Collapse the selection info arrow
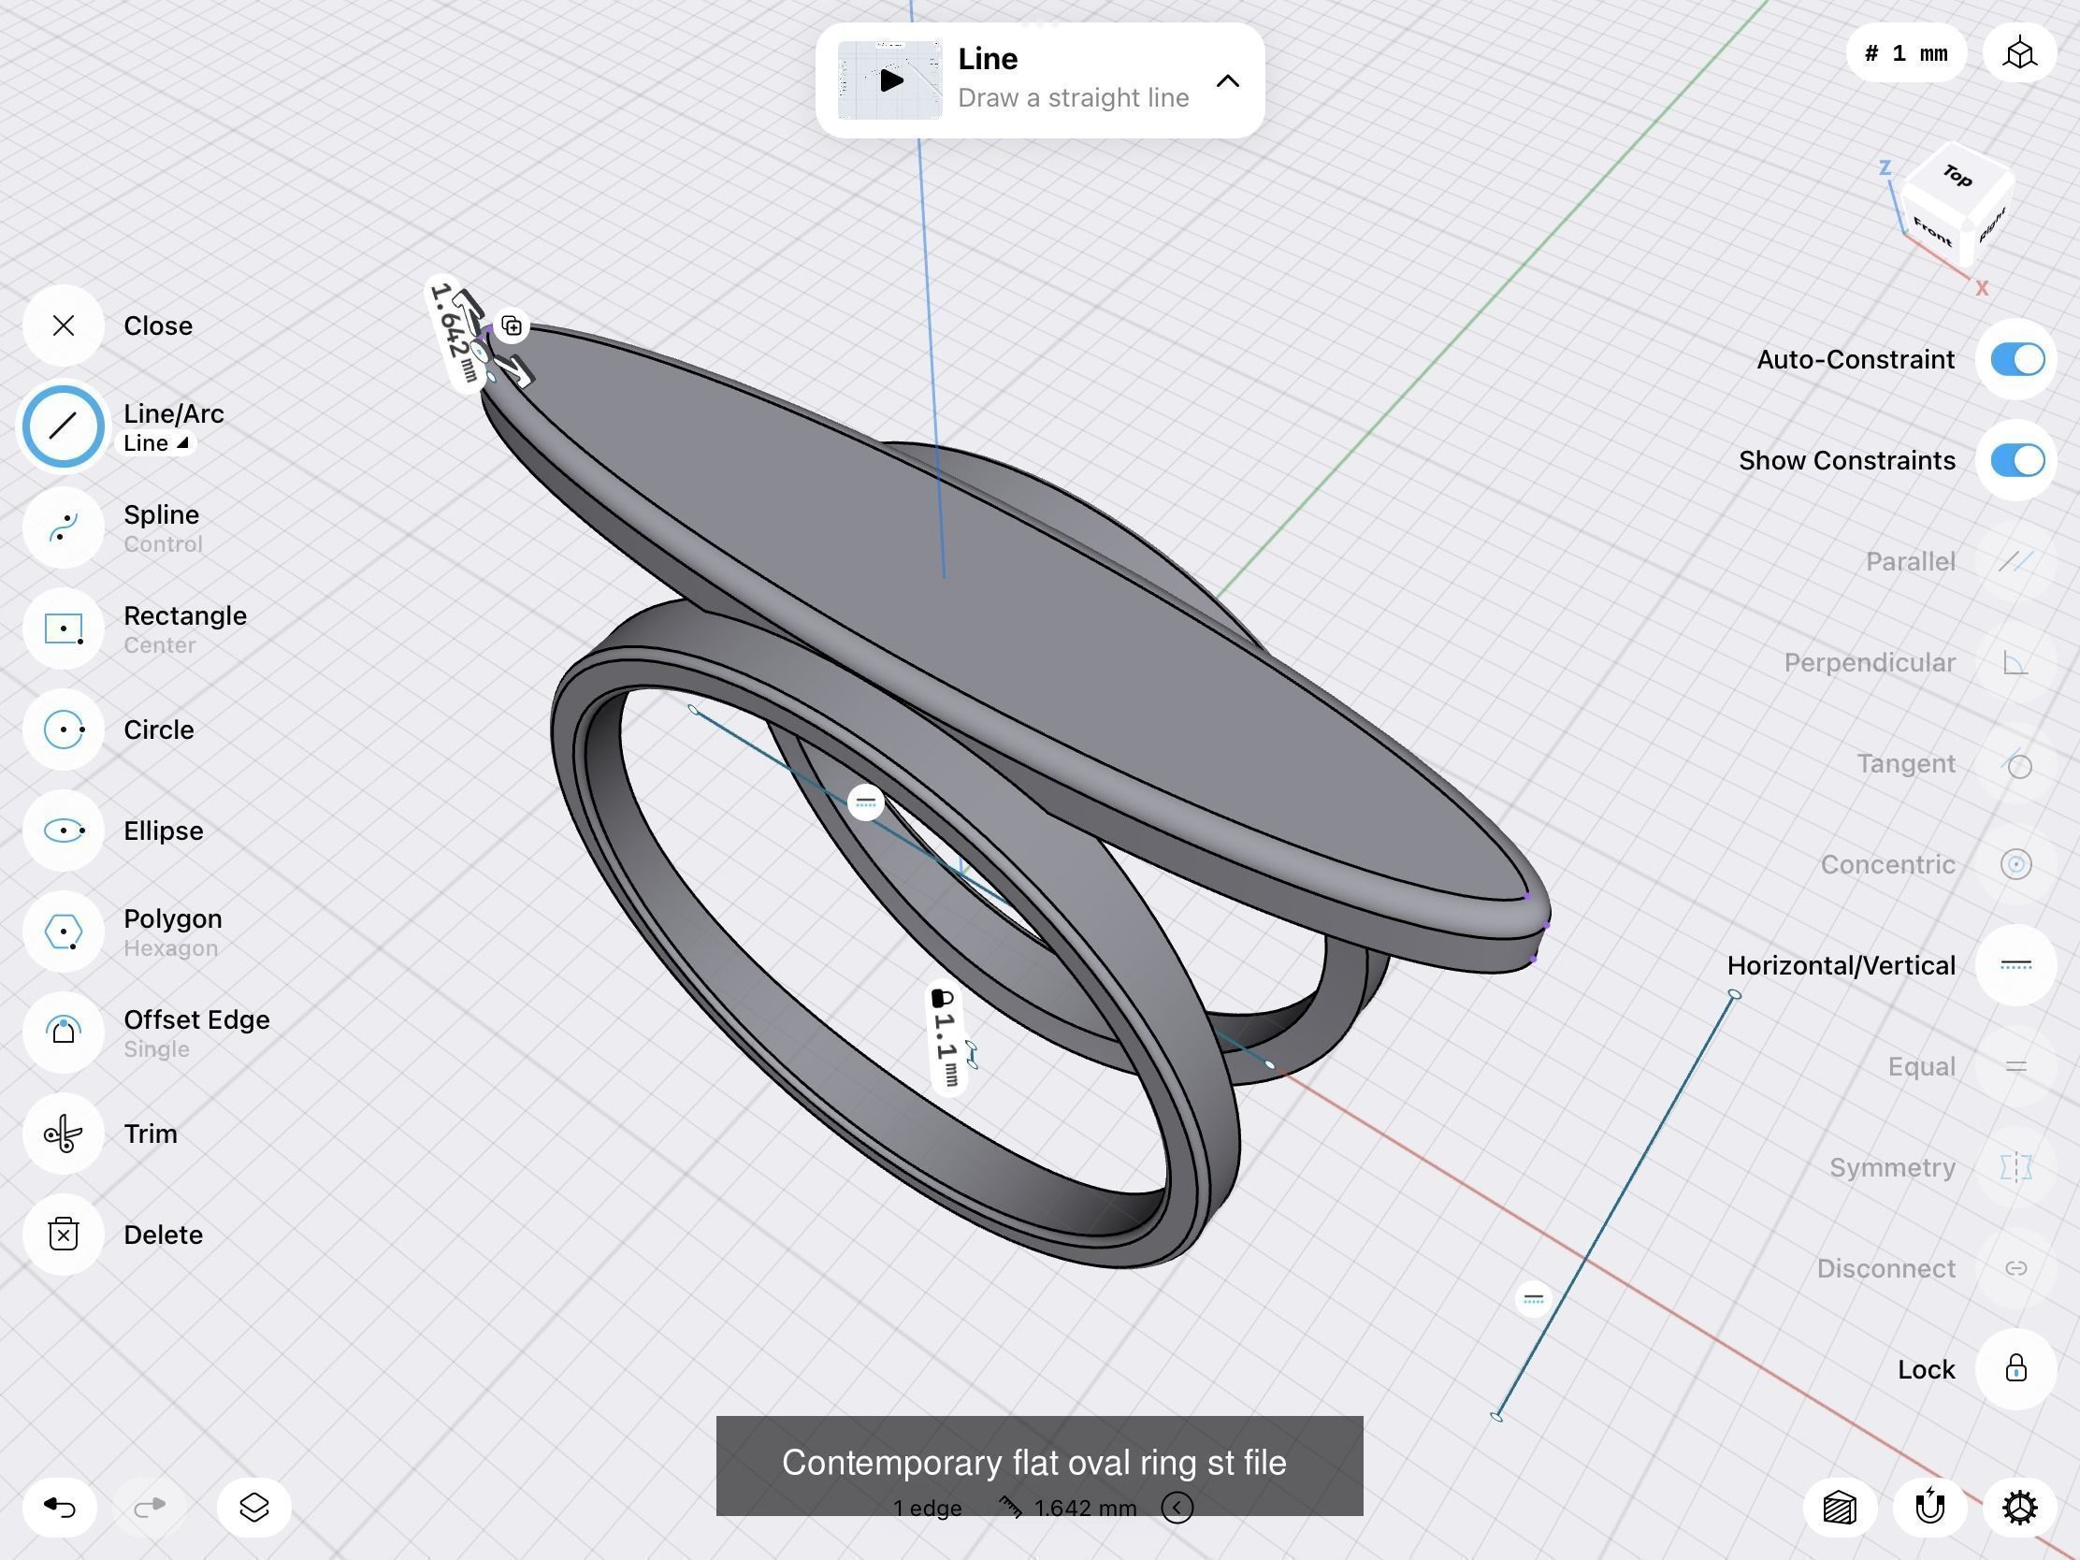The height and width of the screenshot is (1560, 2080). (1177, 1508)
